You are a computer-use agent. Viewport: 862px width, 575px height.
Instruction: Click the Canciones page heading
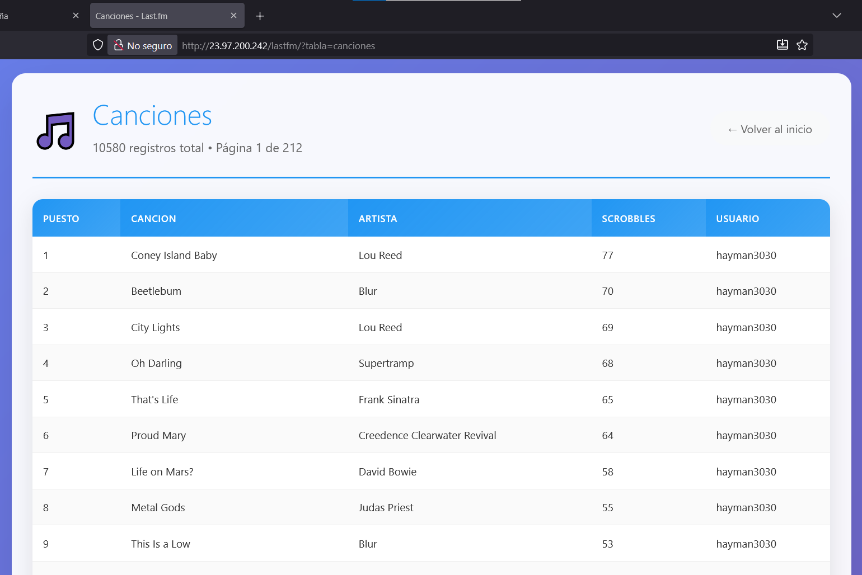coord(152,116)
